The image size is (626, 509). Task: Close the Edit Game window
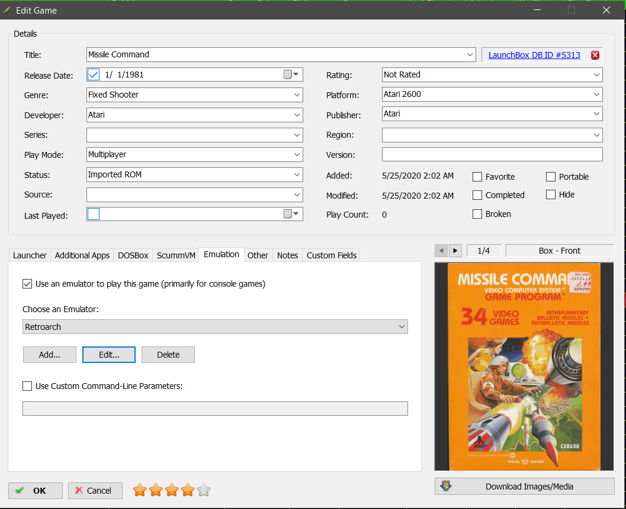606,10
